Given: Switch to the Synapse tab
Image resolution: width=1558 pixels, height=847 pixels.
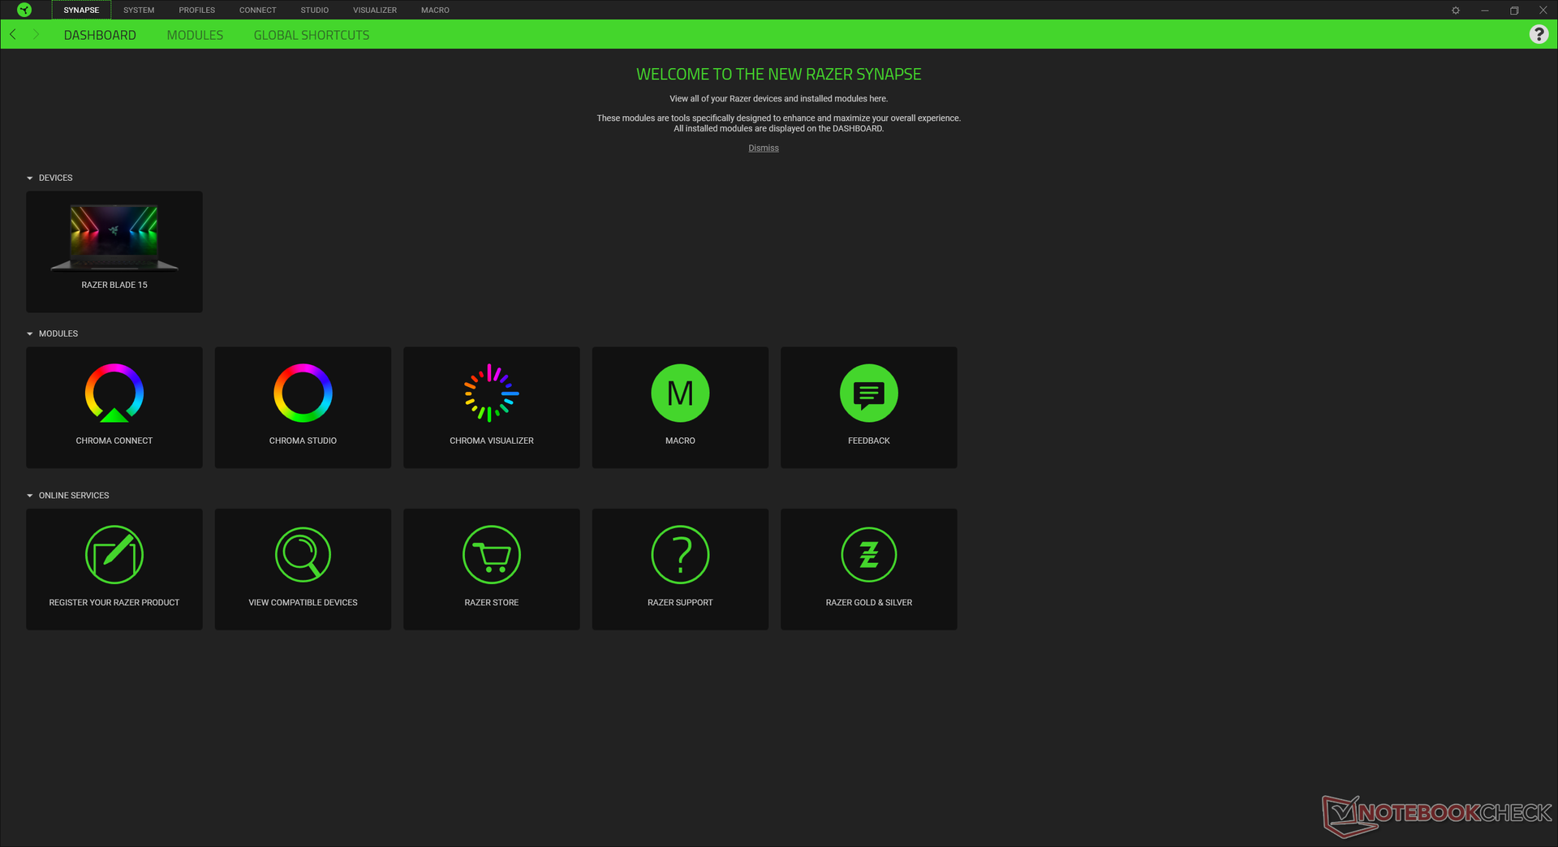Looking at the screenshot, I should [81, 10].
